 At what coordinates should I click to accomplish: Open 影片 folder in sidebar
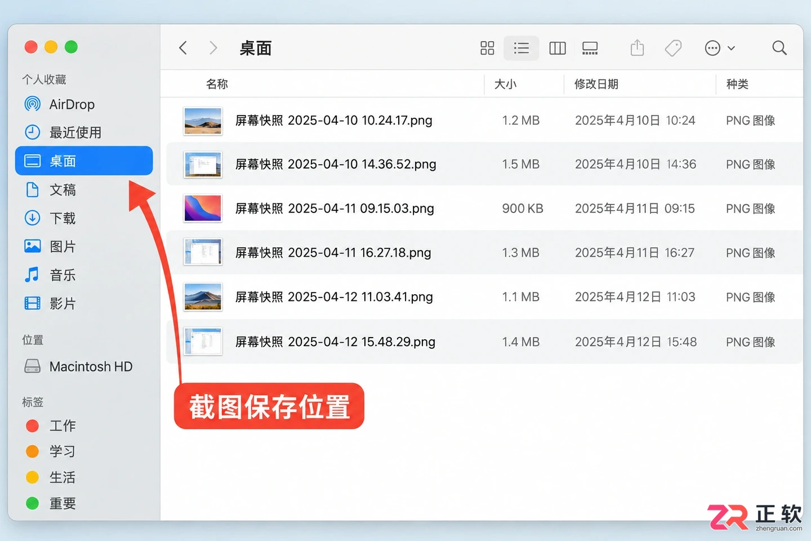pos(84,304)
